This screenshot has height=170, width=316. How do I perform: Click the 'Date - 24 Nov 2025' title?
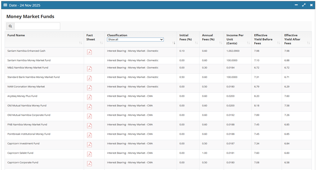pyautogui.click(x=25, y=5)
